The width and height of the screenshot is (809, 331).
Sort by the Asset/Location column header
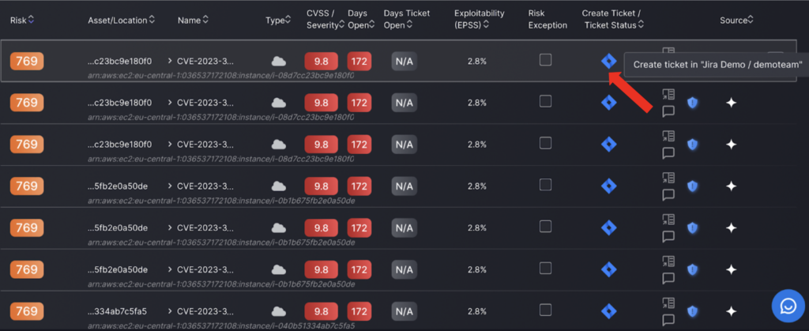point(121,20)
